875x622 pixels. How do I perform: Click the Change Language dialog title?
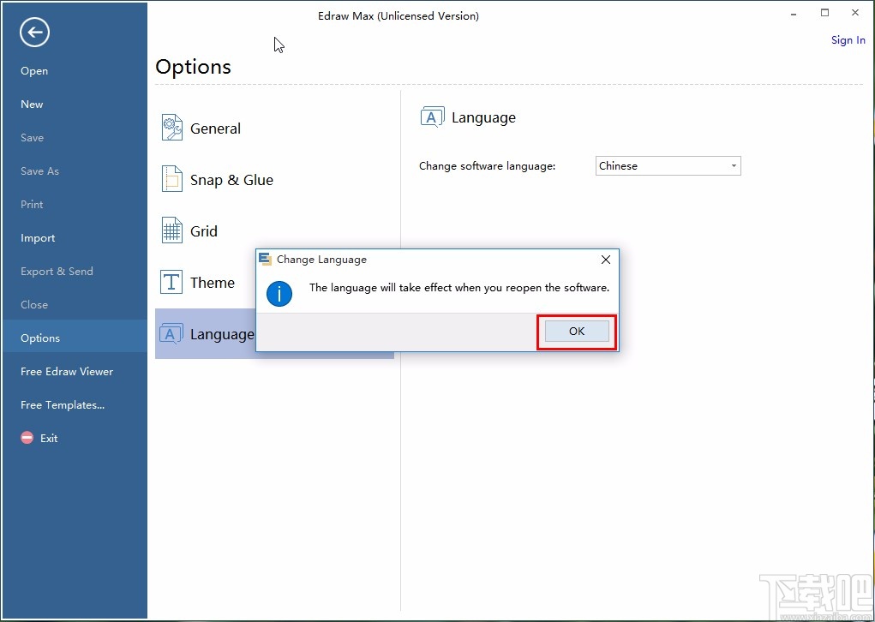(321, 260)
